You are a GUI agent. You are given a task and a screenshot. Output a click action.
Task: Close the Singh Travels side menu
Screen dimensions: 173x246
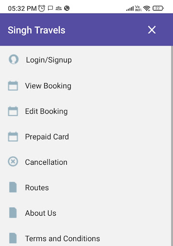(152, 30)
